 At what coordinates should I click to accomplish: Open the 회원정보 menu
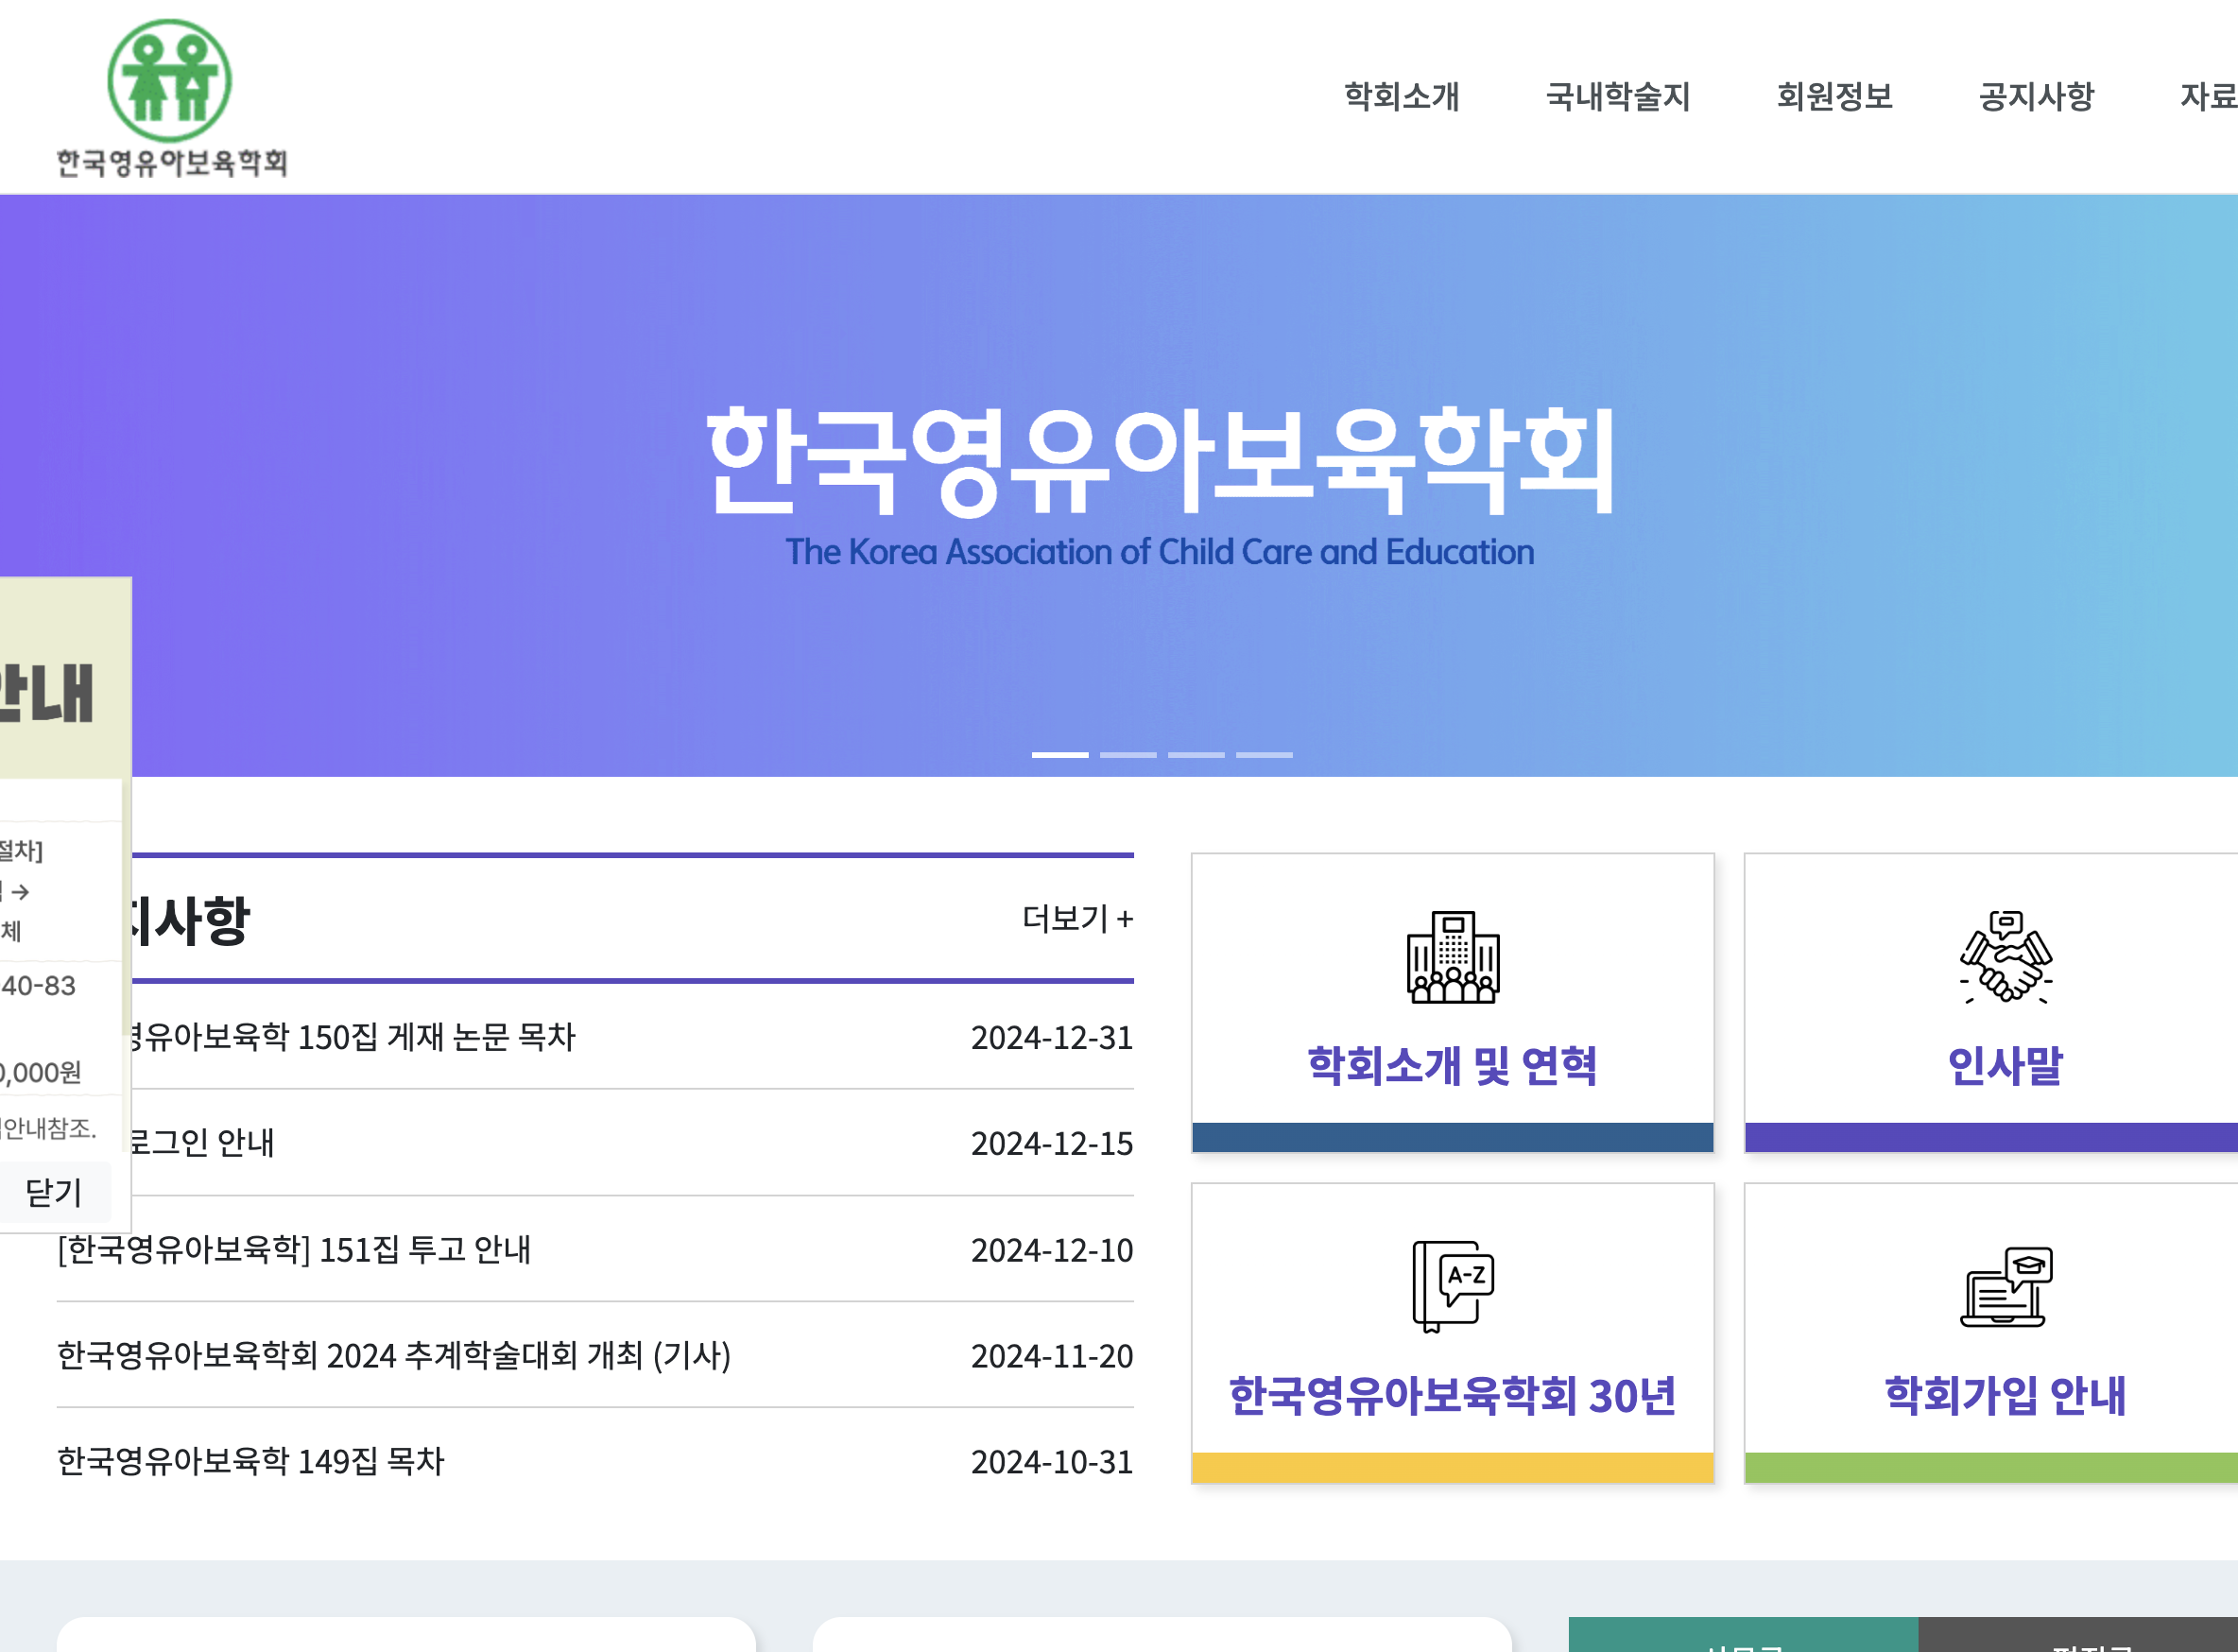(x=1834, y=97)
